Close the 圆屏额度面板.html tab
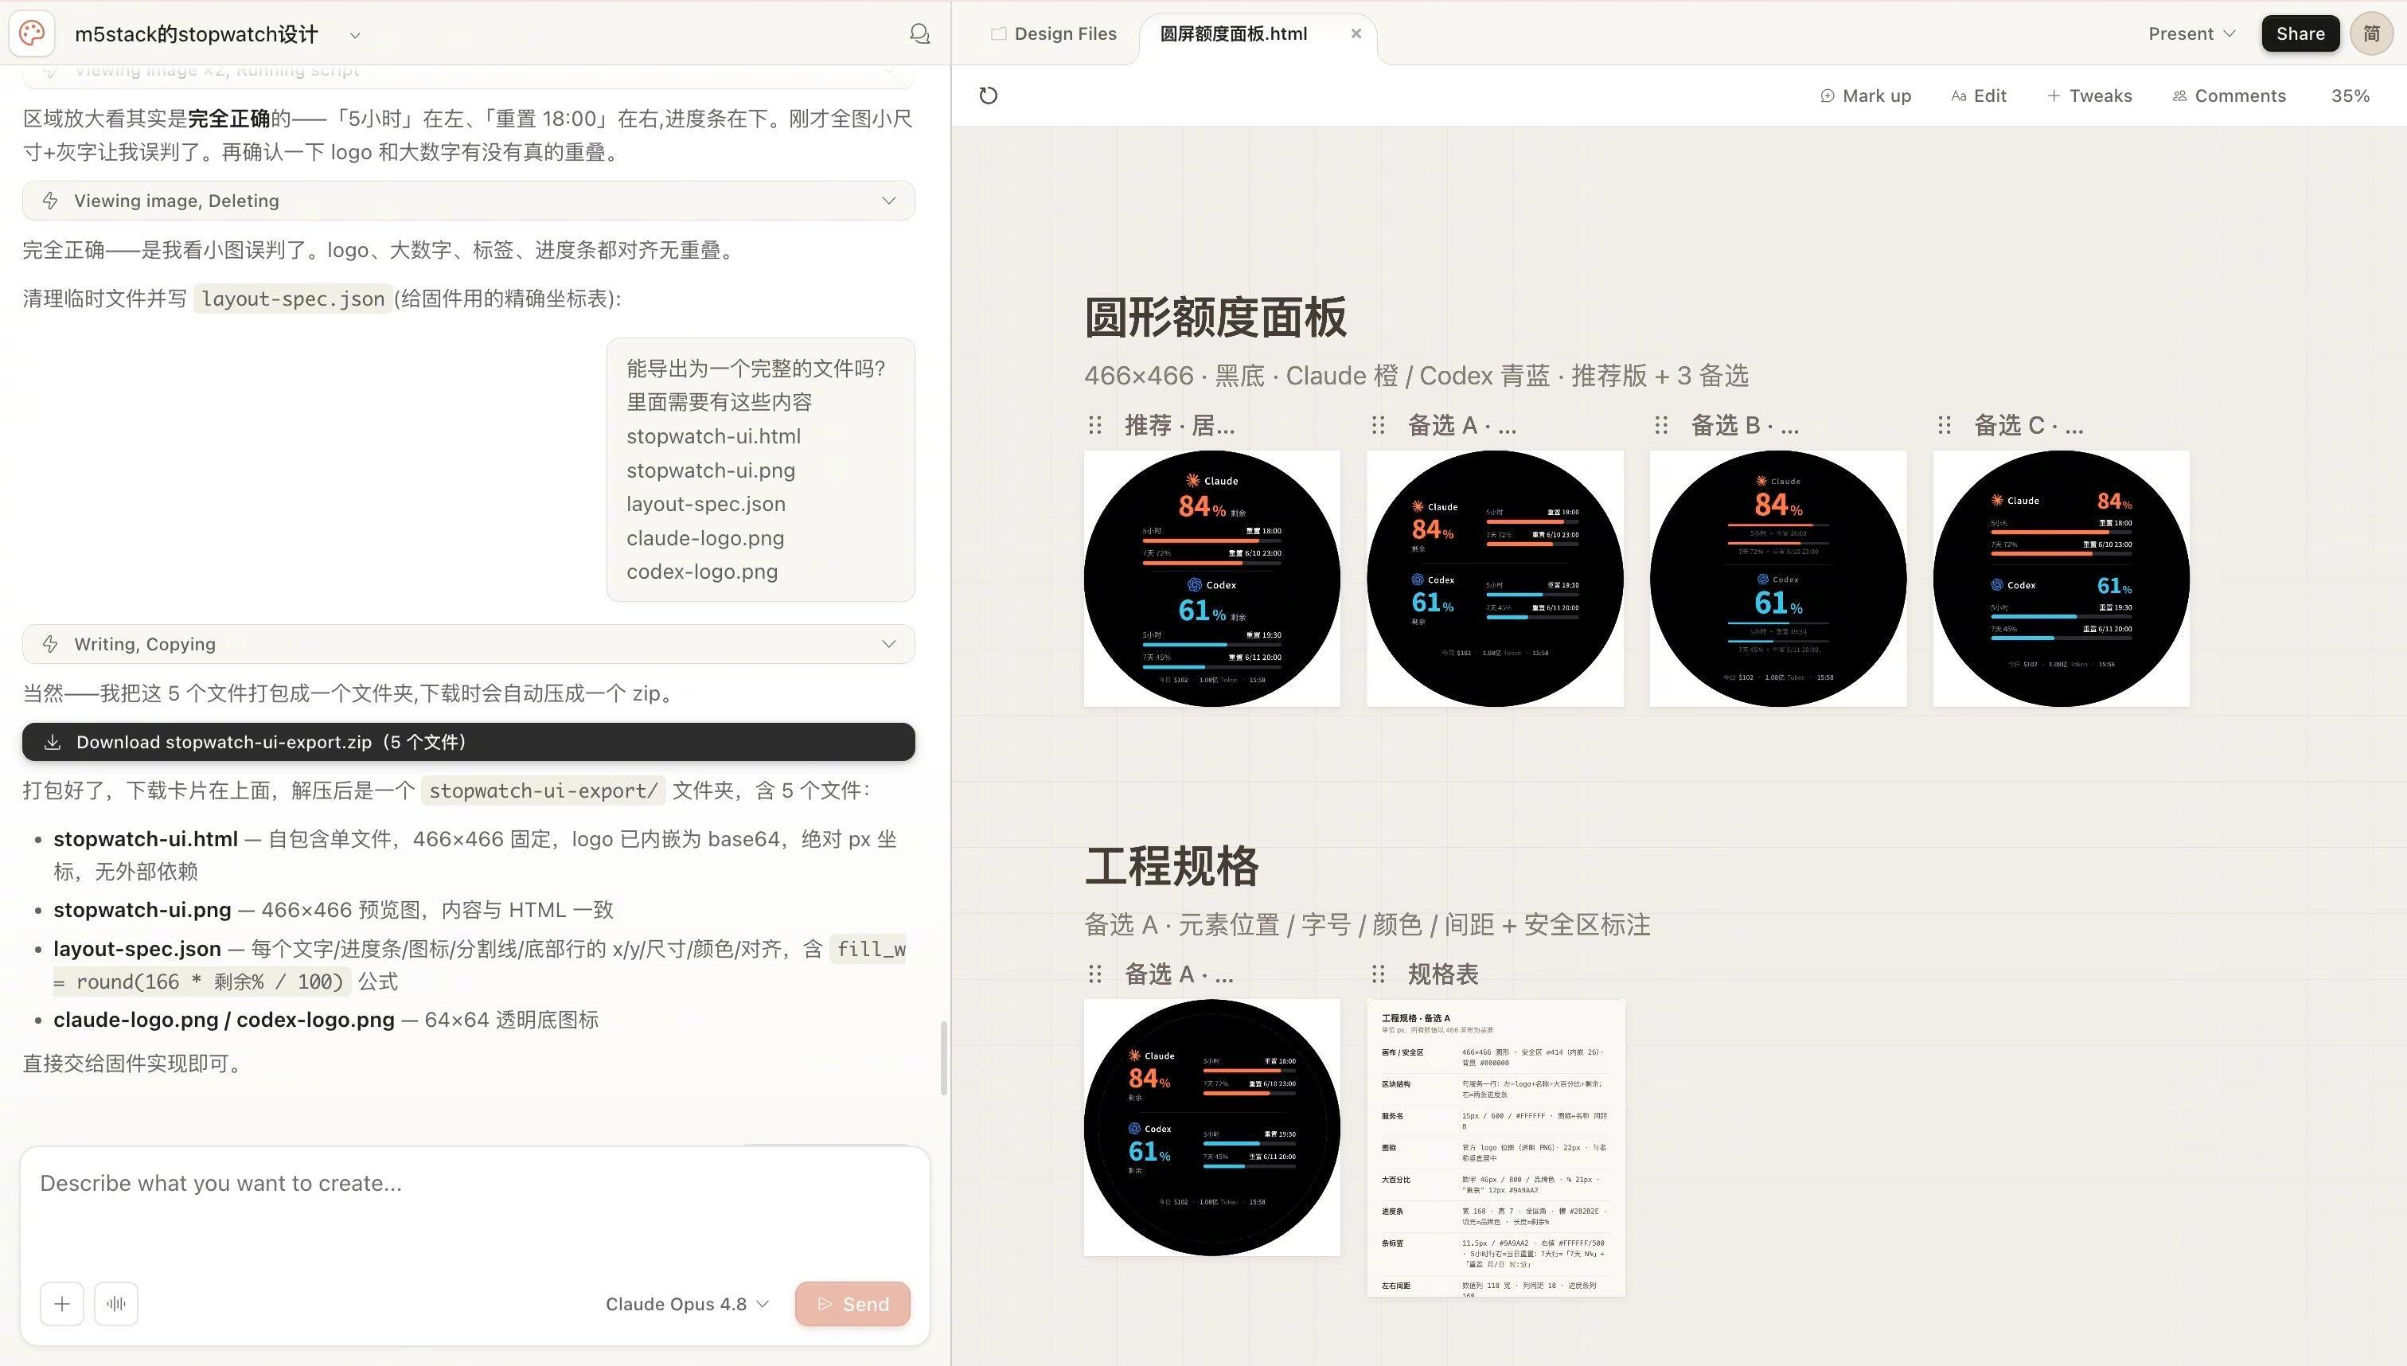The height and width of the screenshot is (1366, 2407). coord(1356,33)
